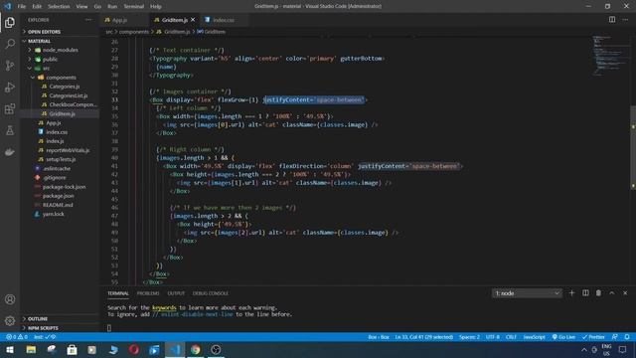Open File Explorer from taskbar
The width and height of the screenshot is (636, 358).
(x=31, y=349)
